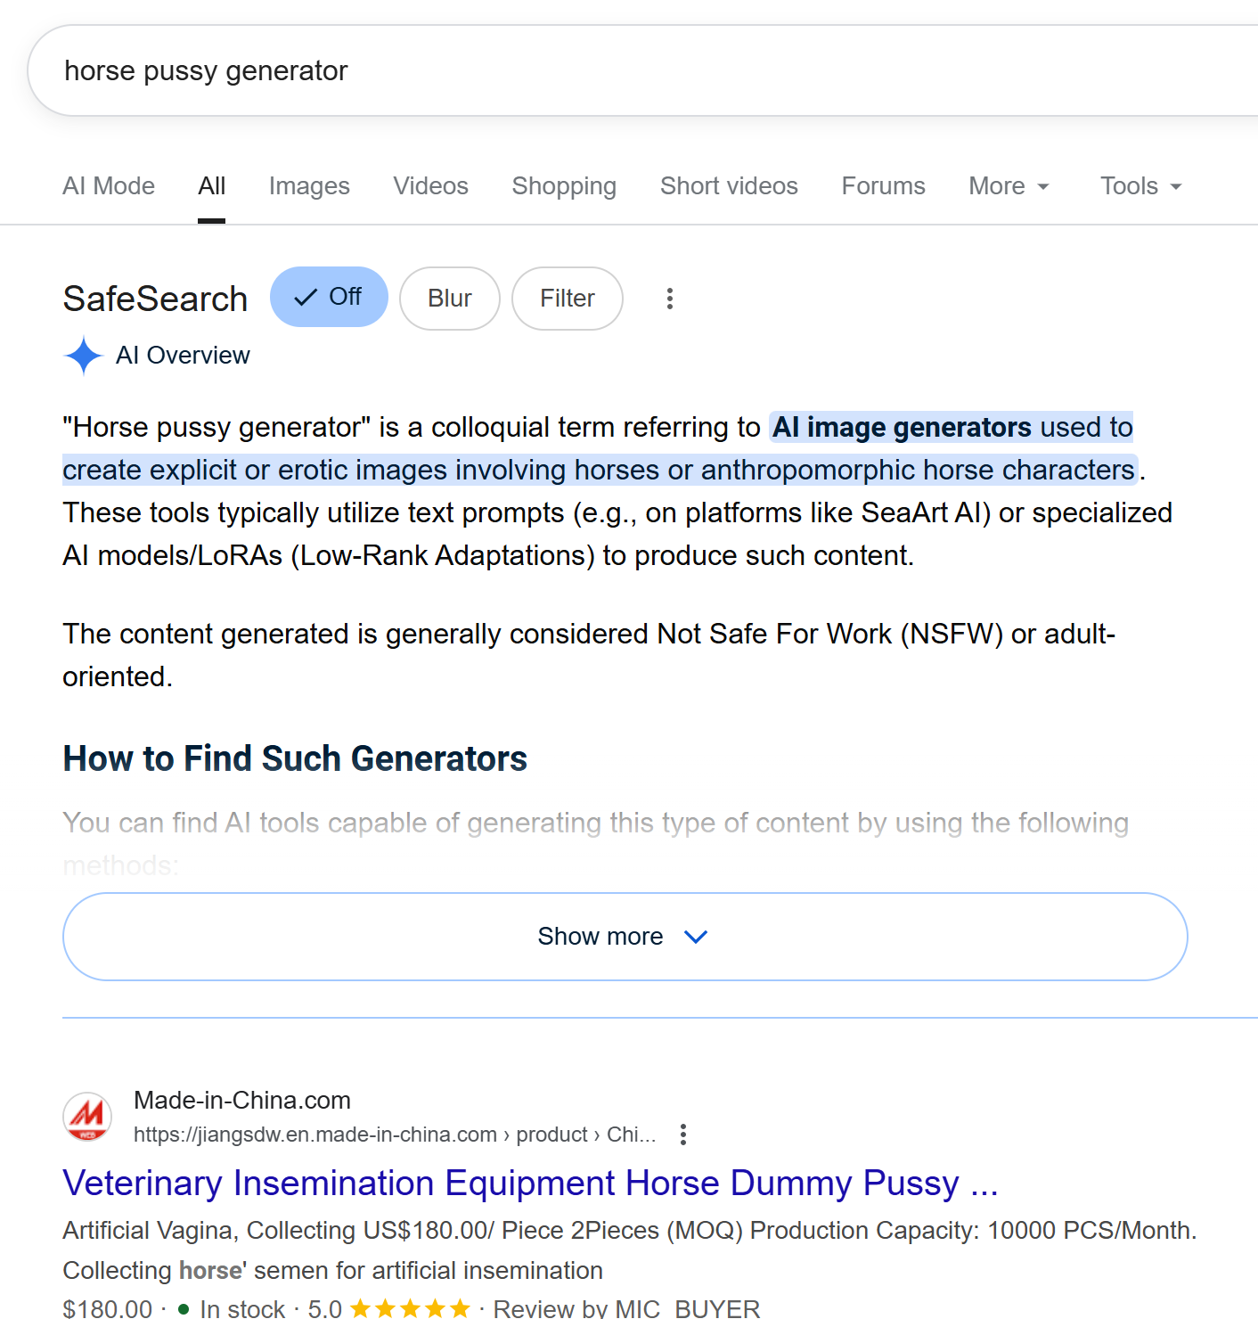Open Veterinary Insemination Equipment result link
1258x1319 pixels.
(530, 1183)
